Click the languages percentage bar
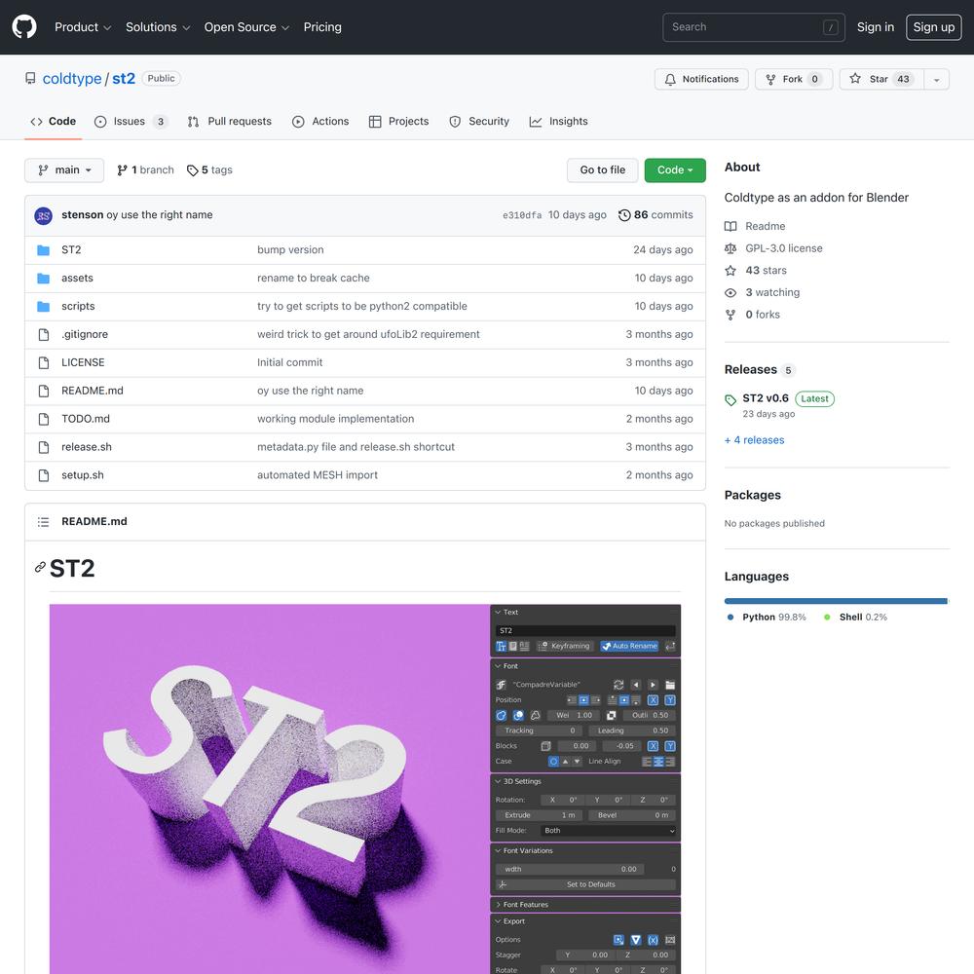The width and height of the screenshot is (974, 974). coord(836,601)
